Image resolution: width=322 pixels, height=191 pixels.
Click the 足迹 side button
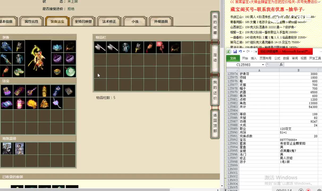[x=215, y=58]
